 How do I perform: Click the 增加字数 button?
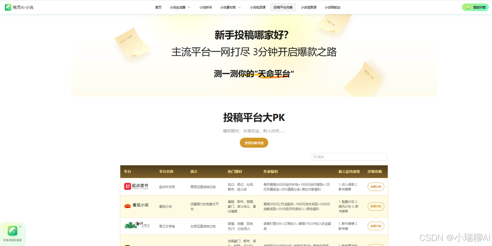point(475,7)
